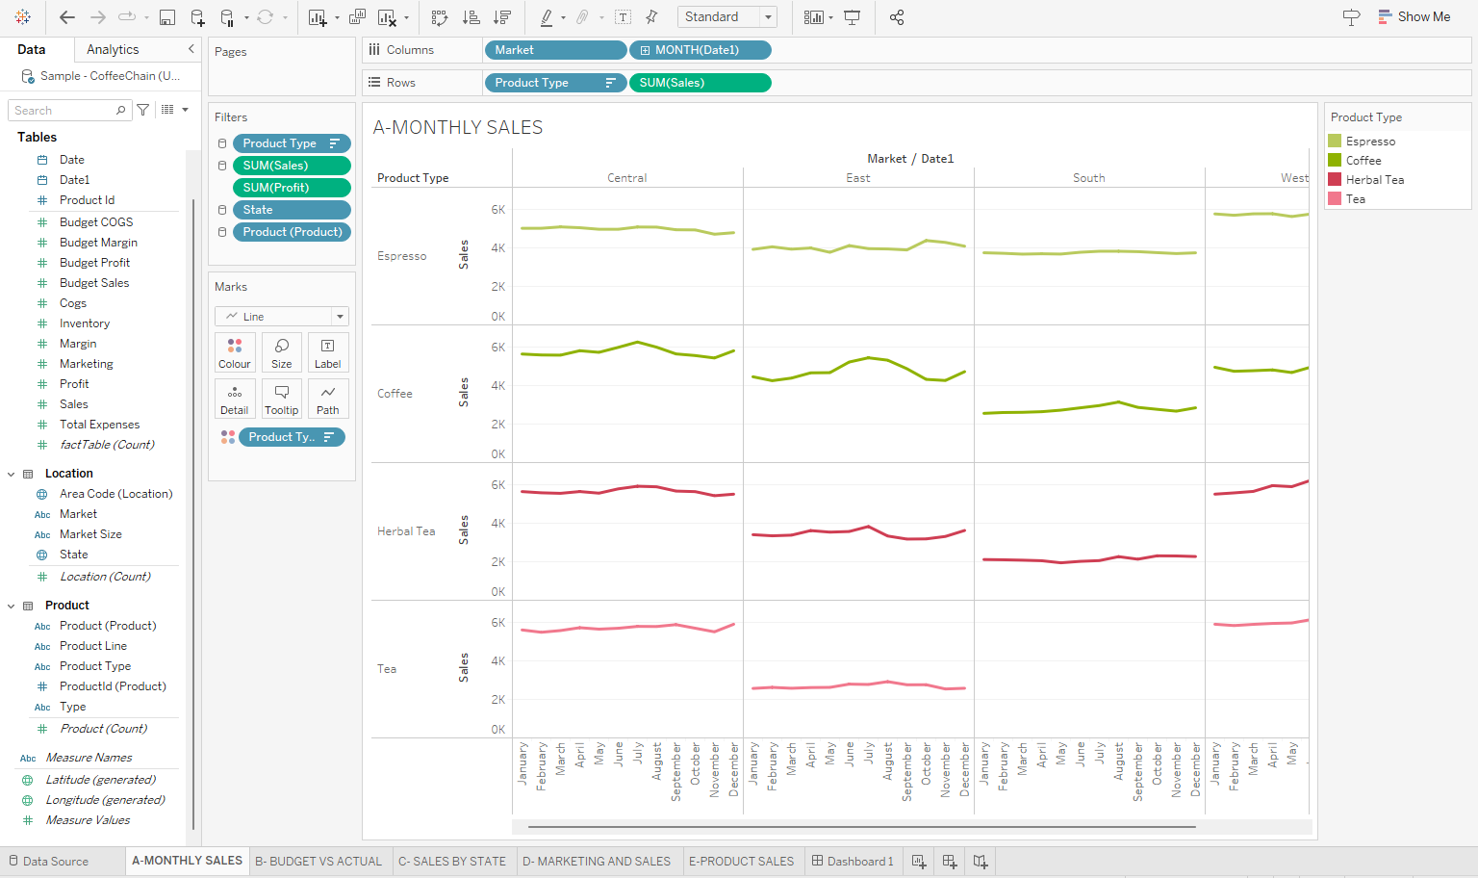Viewport: 1478px width, 878px height.
Task: Click the Tea legend color swatch
Action: 1335,198
